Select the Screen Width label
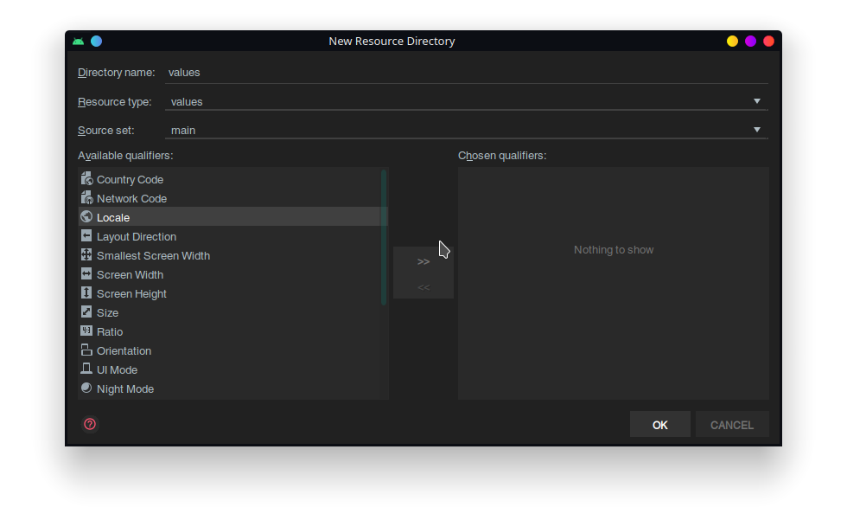This screenshot has height=520, width=847. (130, 274)
